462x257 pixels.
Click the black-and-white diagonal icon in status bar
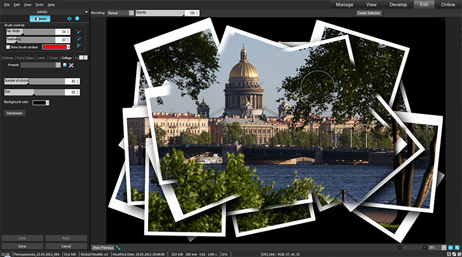[x=454, y=254]
